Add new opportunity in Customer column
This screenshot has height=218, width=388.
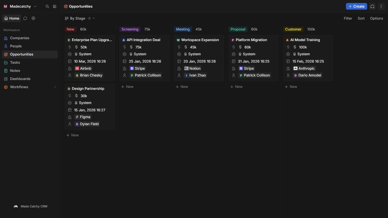[x=291, y=87]
